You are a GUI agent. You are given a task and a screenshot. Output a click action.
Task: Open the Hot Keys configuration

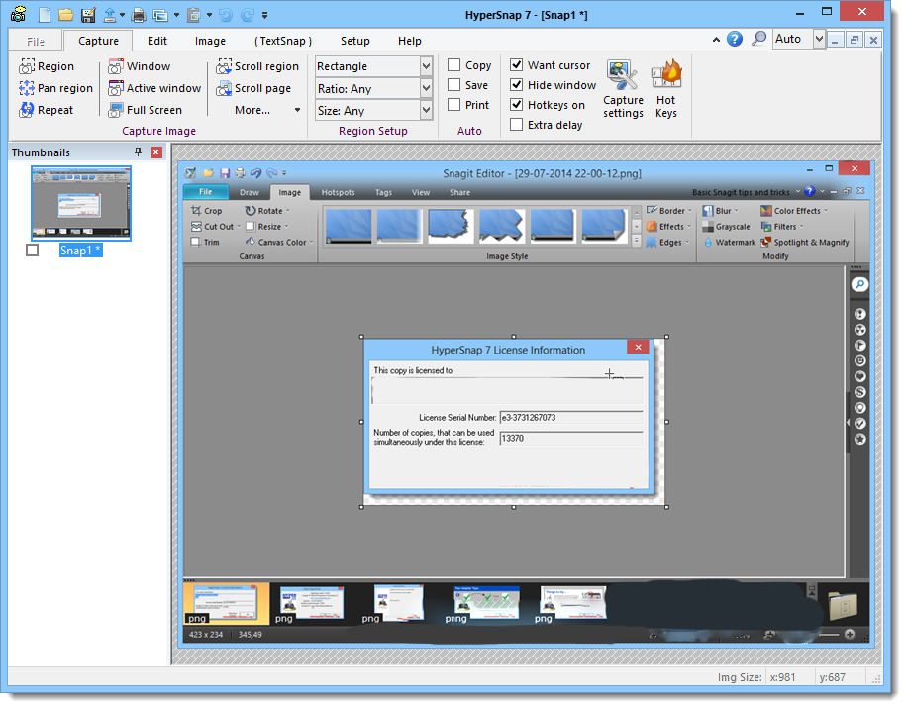(666, 88)
